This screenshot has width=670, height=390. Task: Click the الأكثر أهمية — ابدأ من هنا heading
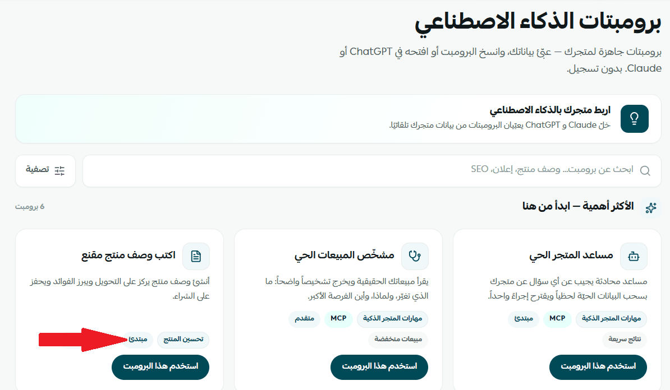coord(578,207)
